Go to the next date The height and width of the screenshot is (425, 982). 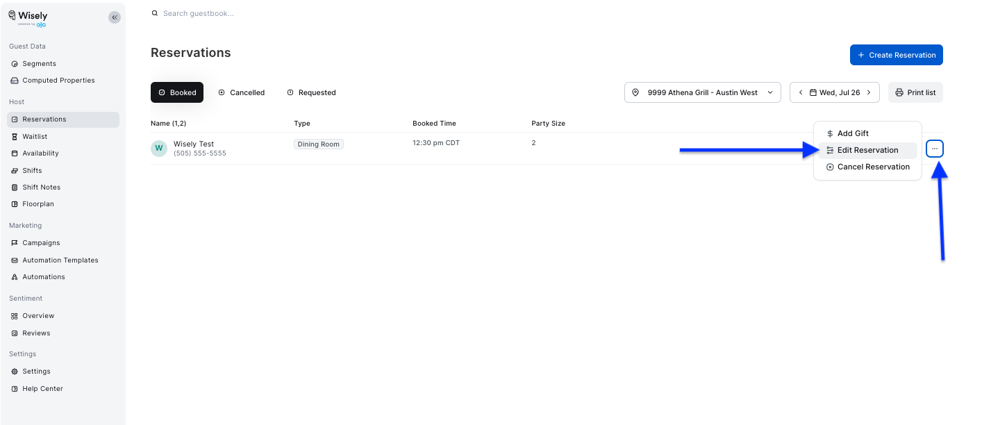pyautogui.click(x=868, y=92)
